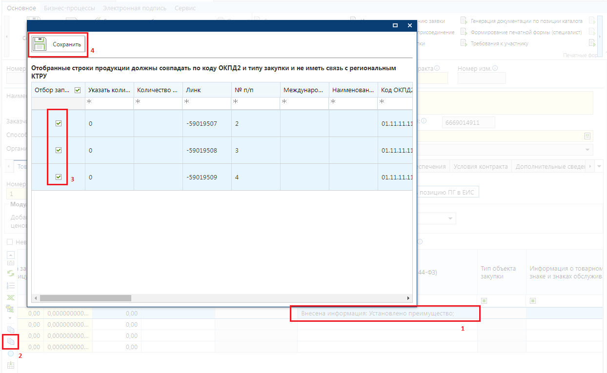Open the lookup icon at the Способ field
Screen dimensions: 607x373
point(587,136)
